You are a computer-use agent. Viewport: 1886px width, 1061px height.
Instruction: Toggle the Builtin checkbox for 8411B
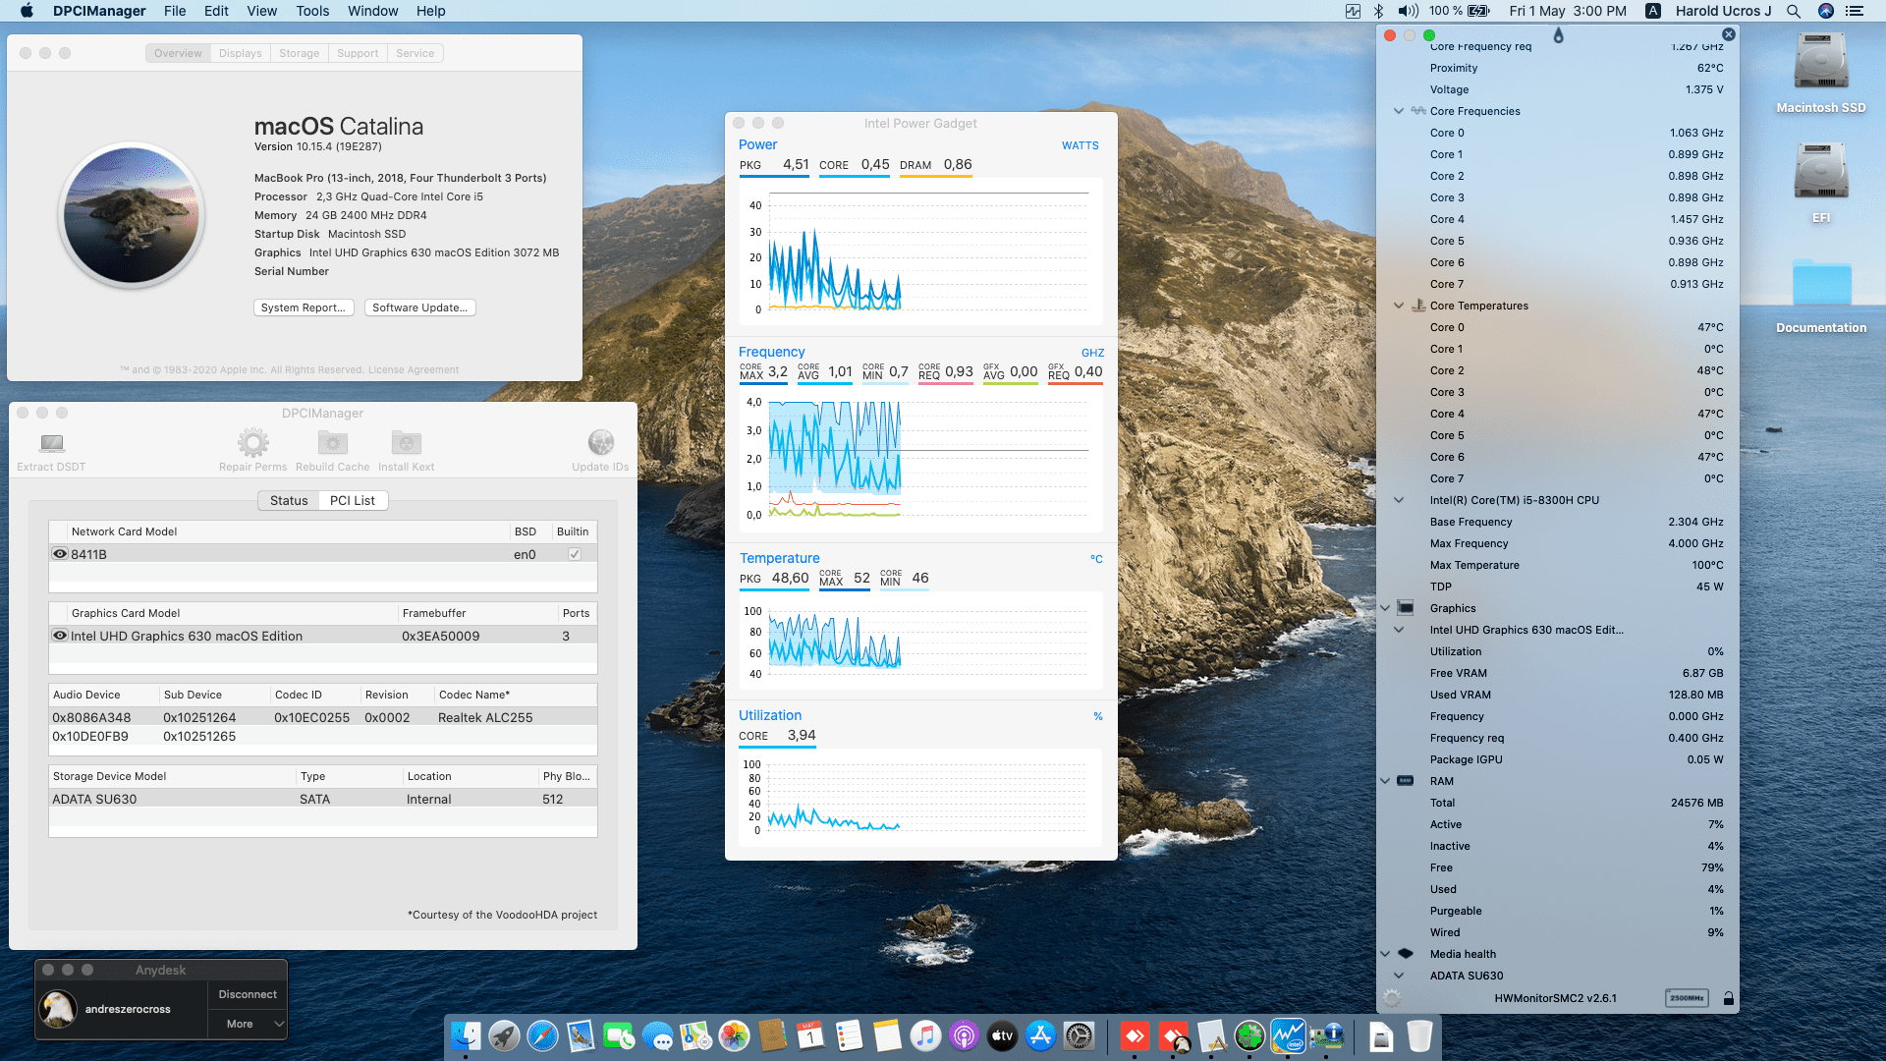(x=575, y=554)
